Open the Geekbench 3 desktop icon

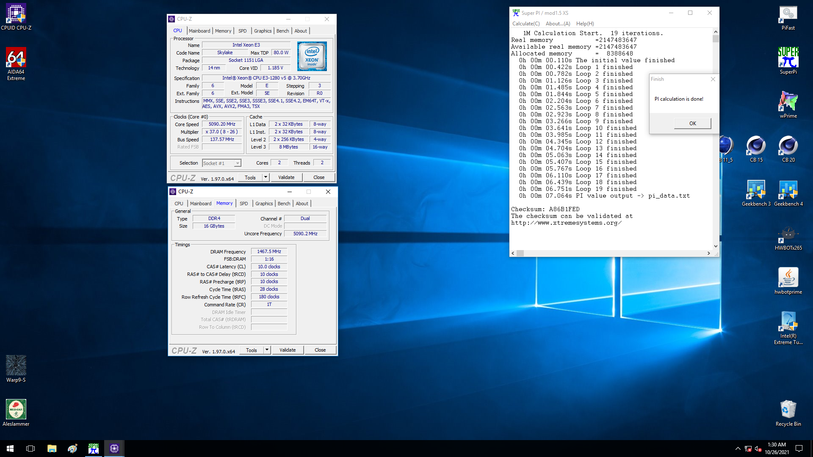click(756, 193)
